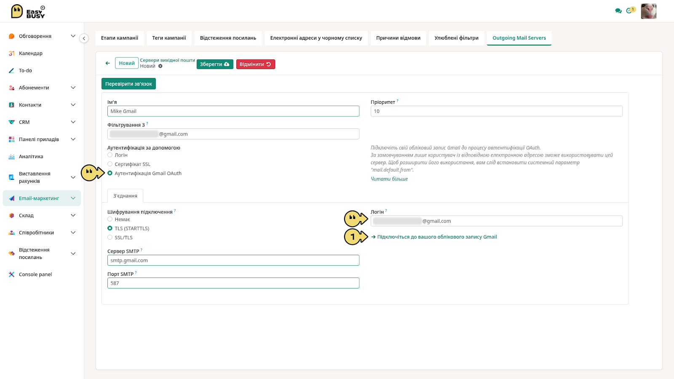Click the Контакти sidebar icon
The width and height of the screenshot is (674, 379).
click(x=12, y=105)
